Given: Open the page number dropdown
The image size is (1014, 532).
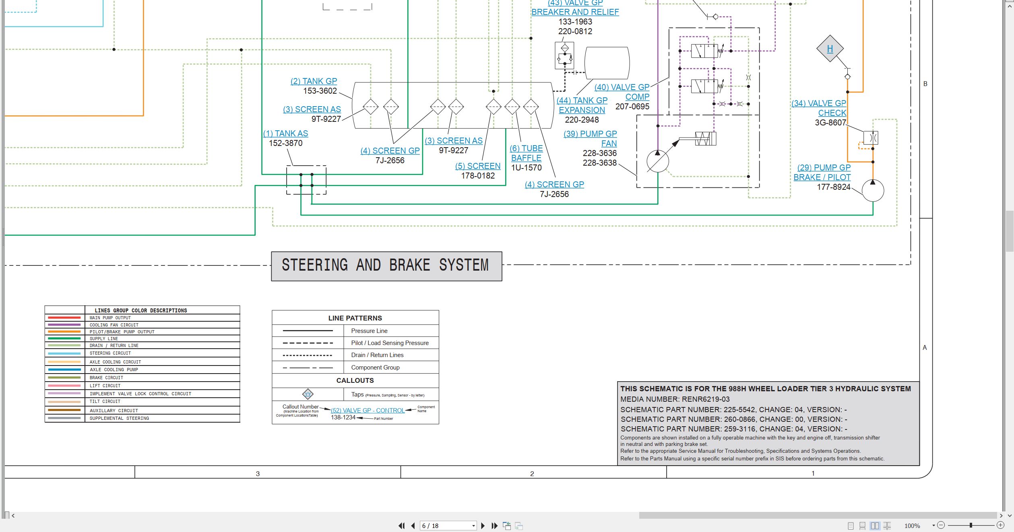Looking at the screenshot, I should pyautogui.click(x=473, y=526).
